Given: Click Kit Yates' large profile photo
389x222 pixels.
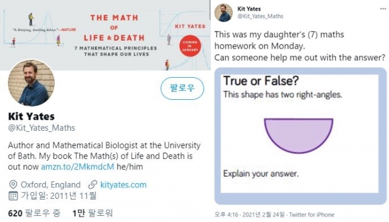Looking at the screenshot, I should pyautogui.click(x=31, y=83).
